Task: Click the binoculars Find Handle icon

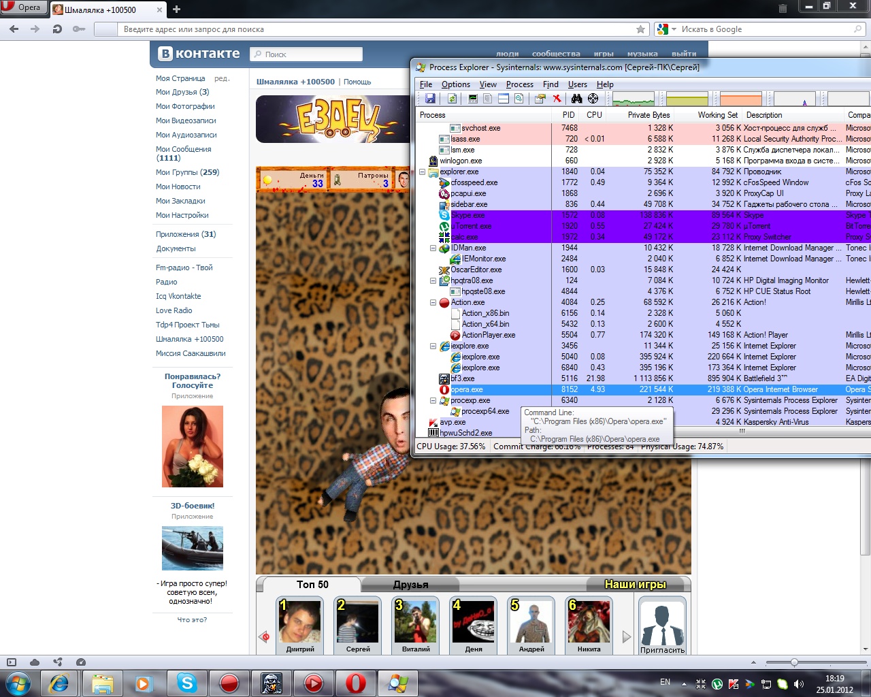Action: tap(576, 99)
